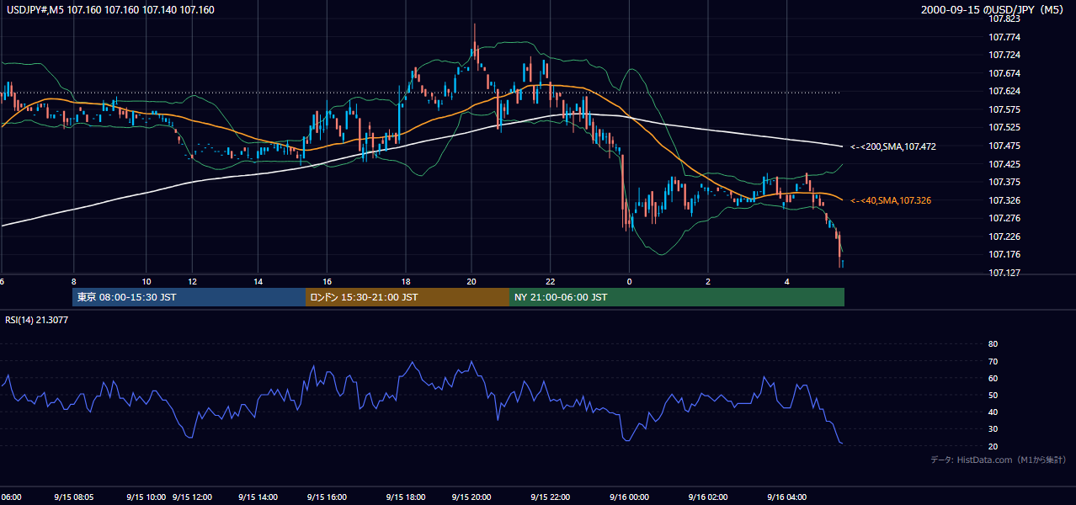The image size is (1076, 505).
Task: Click the HistData.com data source credit
Action: click(x=999, y=460)
